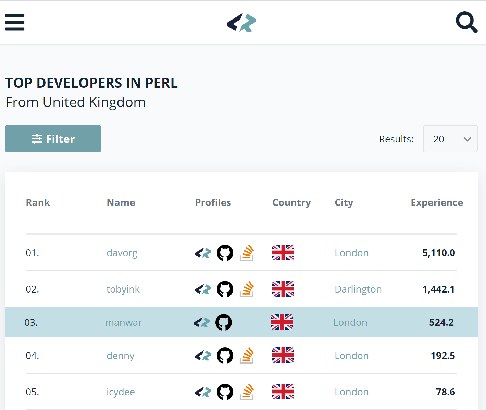Open tobyink's CodersRank profile icon

pyautogui.click(x=203, y=289)
